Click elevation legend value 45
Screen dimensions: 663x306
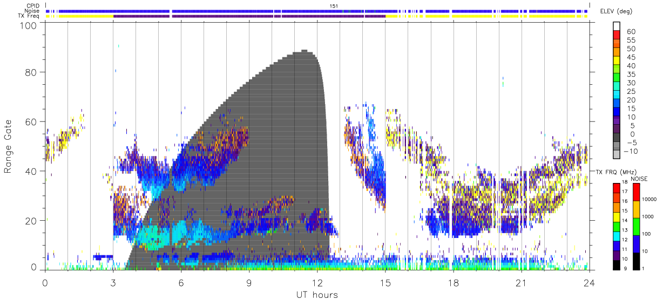631,57
